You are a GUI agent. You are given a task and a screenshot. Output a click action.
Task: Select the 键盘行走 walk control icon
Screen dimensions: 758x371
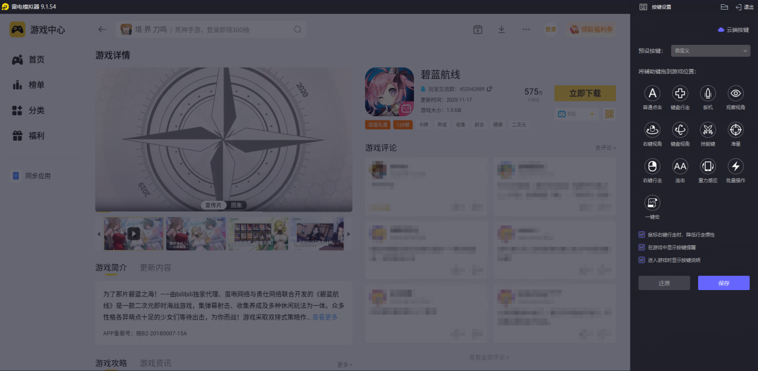[x=680, y=93]
